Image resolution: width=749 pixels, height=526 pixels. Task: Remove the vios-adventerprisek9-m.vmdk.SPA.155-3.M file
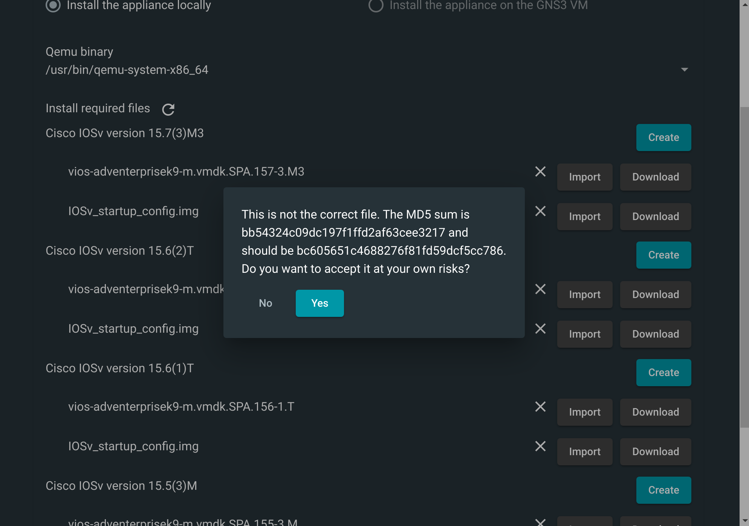tap(540, 521)
